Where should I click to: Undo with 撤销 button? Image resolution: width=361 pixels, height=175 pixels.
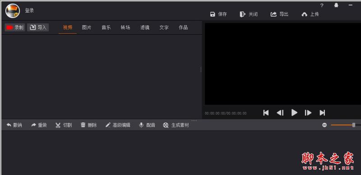14,125
